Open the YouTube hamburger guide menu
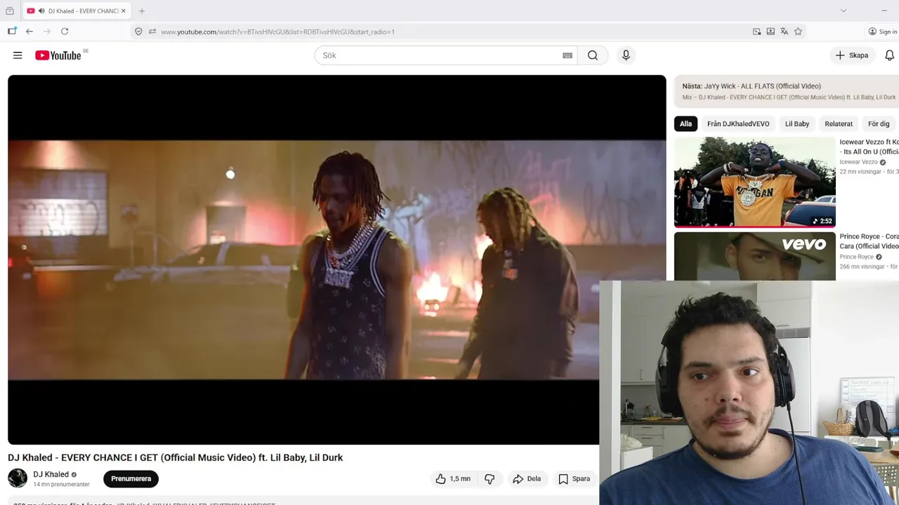899x505 pixels. (x=18, y=55)
